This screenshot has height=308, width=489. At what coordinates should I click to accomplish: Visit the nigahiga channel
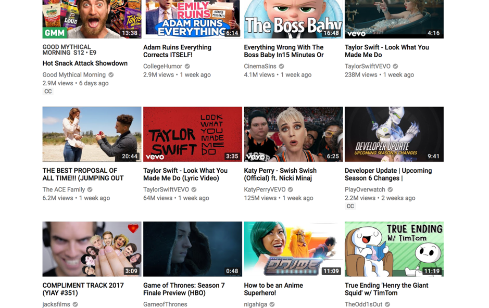pyautogui.click(x=255, y=304)
